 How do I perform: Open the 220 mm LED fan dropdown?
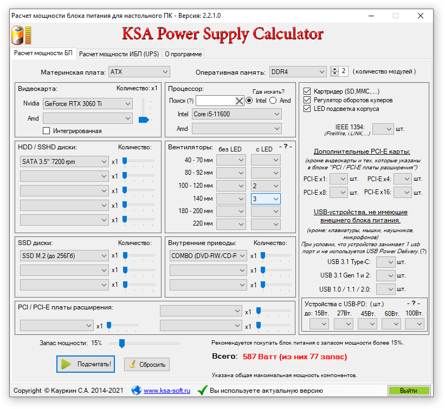(266, 224)
